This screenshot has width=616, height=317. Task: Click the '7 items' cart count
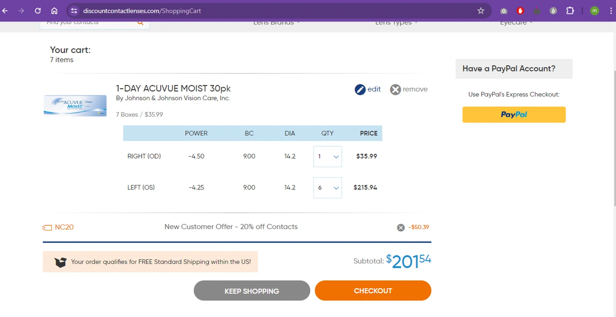pyautogui.click(x=62, y=60)
